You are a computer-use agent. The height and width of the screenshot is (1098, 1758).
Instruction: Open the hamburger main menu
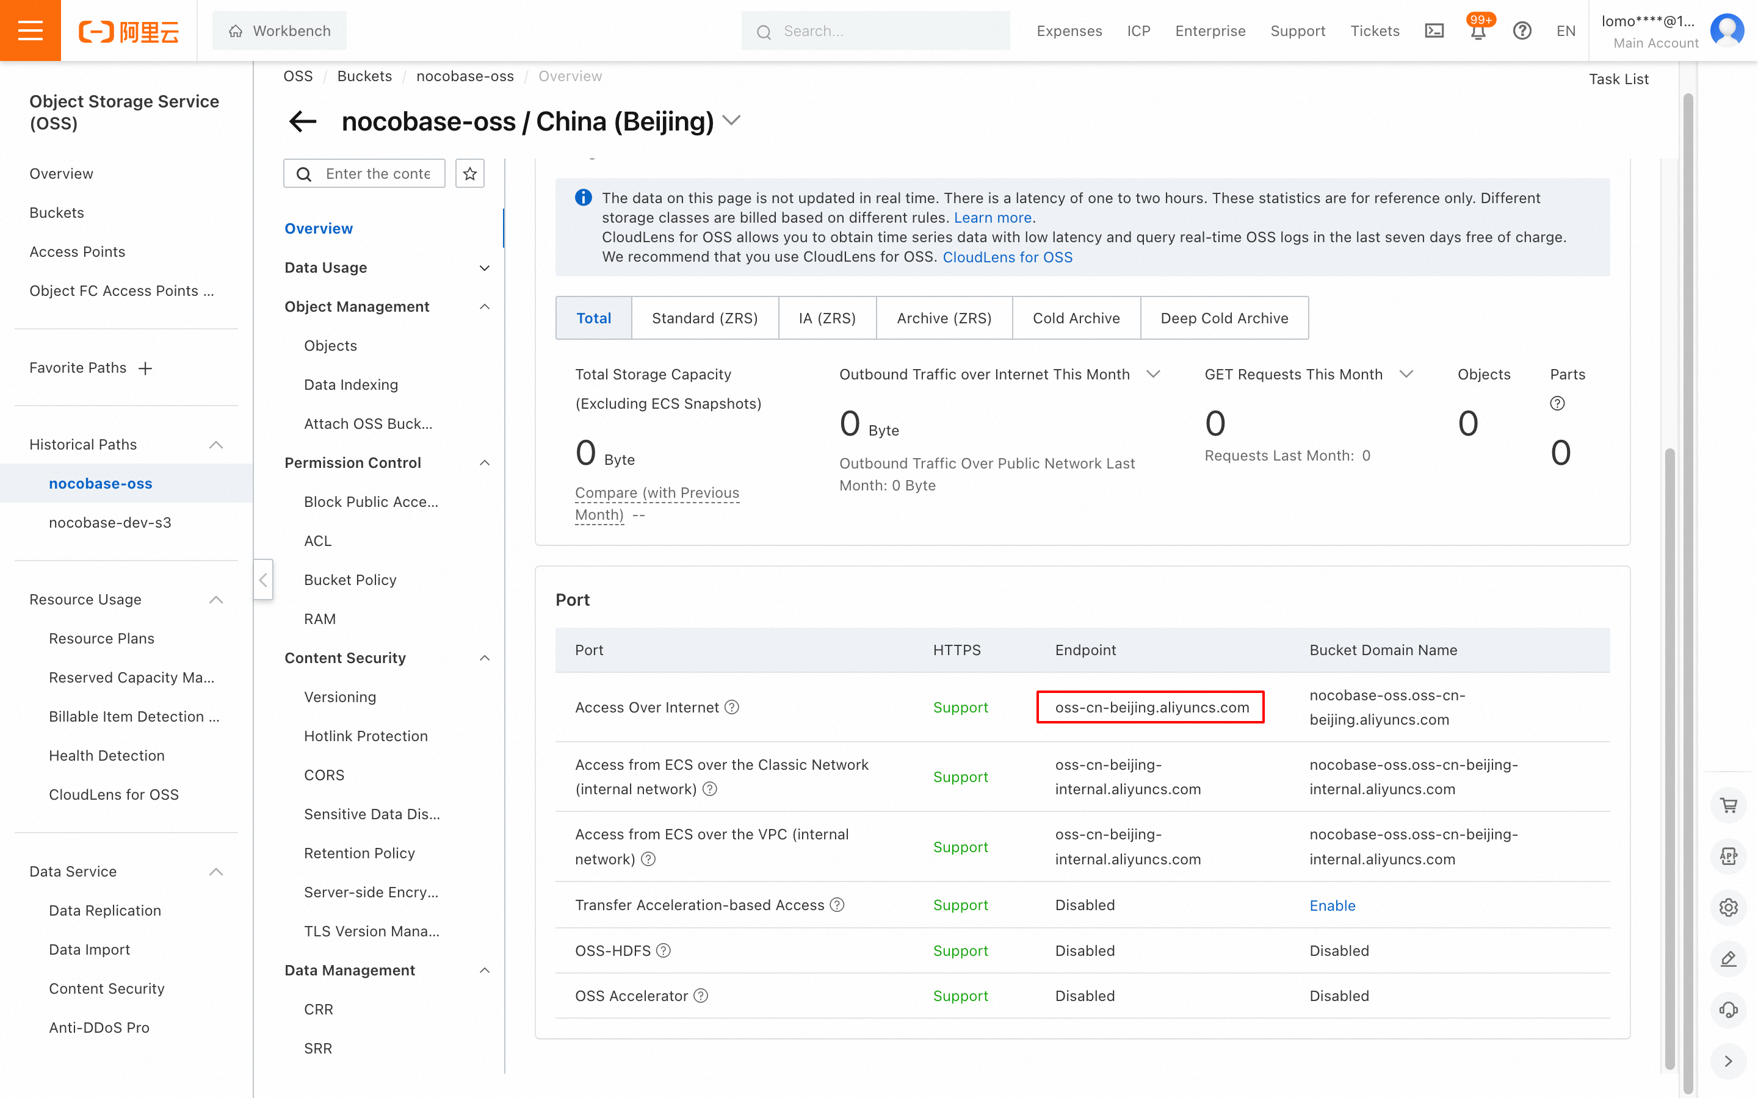[30, 30]
